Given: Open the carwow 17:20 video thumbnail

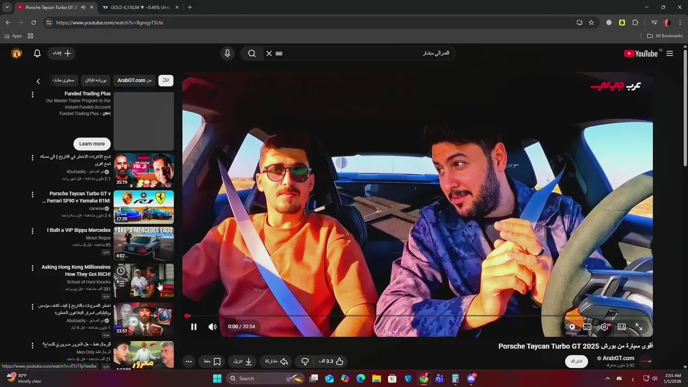Looking at the screenshot, I should [x=144, y=206].
